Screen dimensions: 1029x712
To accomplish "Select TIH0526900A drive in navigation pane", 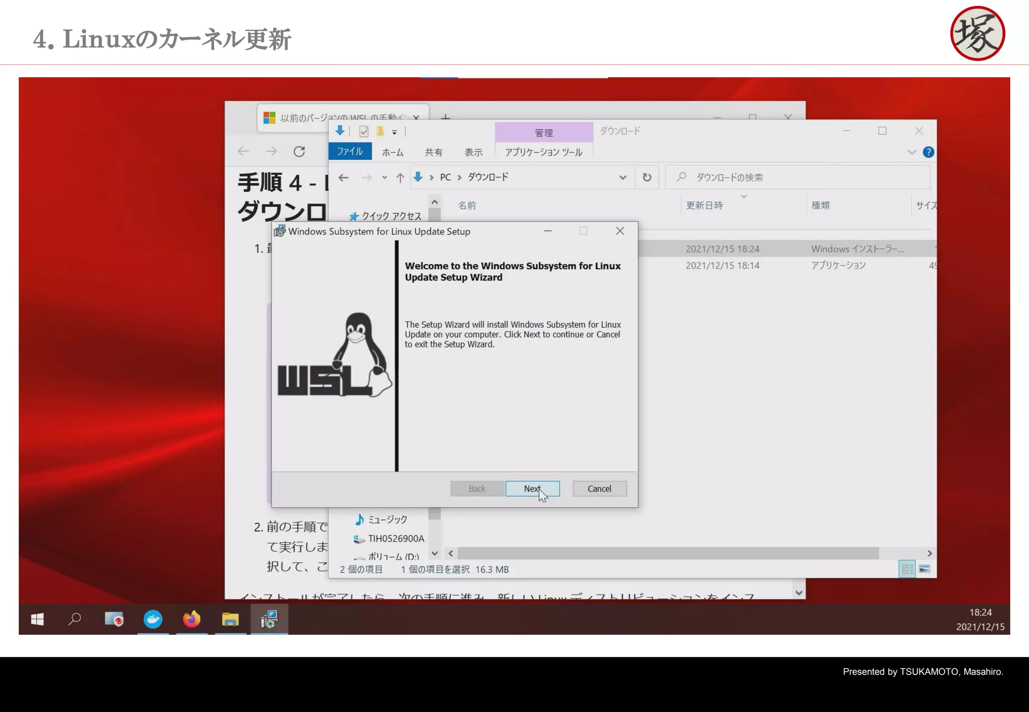I will pyautogui.click(x=389, y=539).
